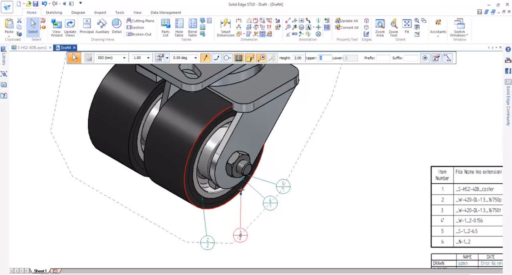Viewport: 512px width, 275px height.
Task: Select the balloon labeled 2 over 2
Action: 207,242
